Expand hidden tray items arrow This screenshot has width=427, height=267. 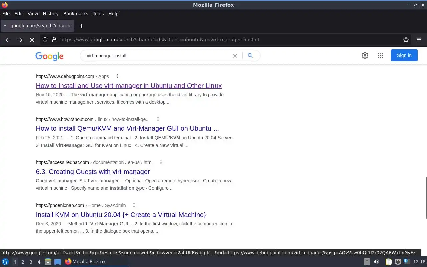click(x=367, y=262)
